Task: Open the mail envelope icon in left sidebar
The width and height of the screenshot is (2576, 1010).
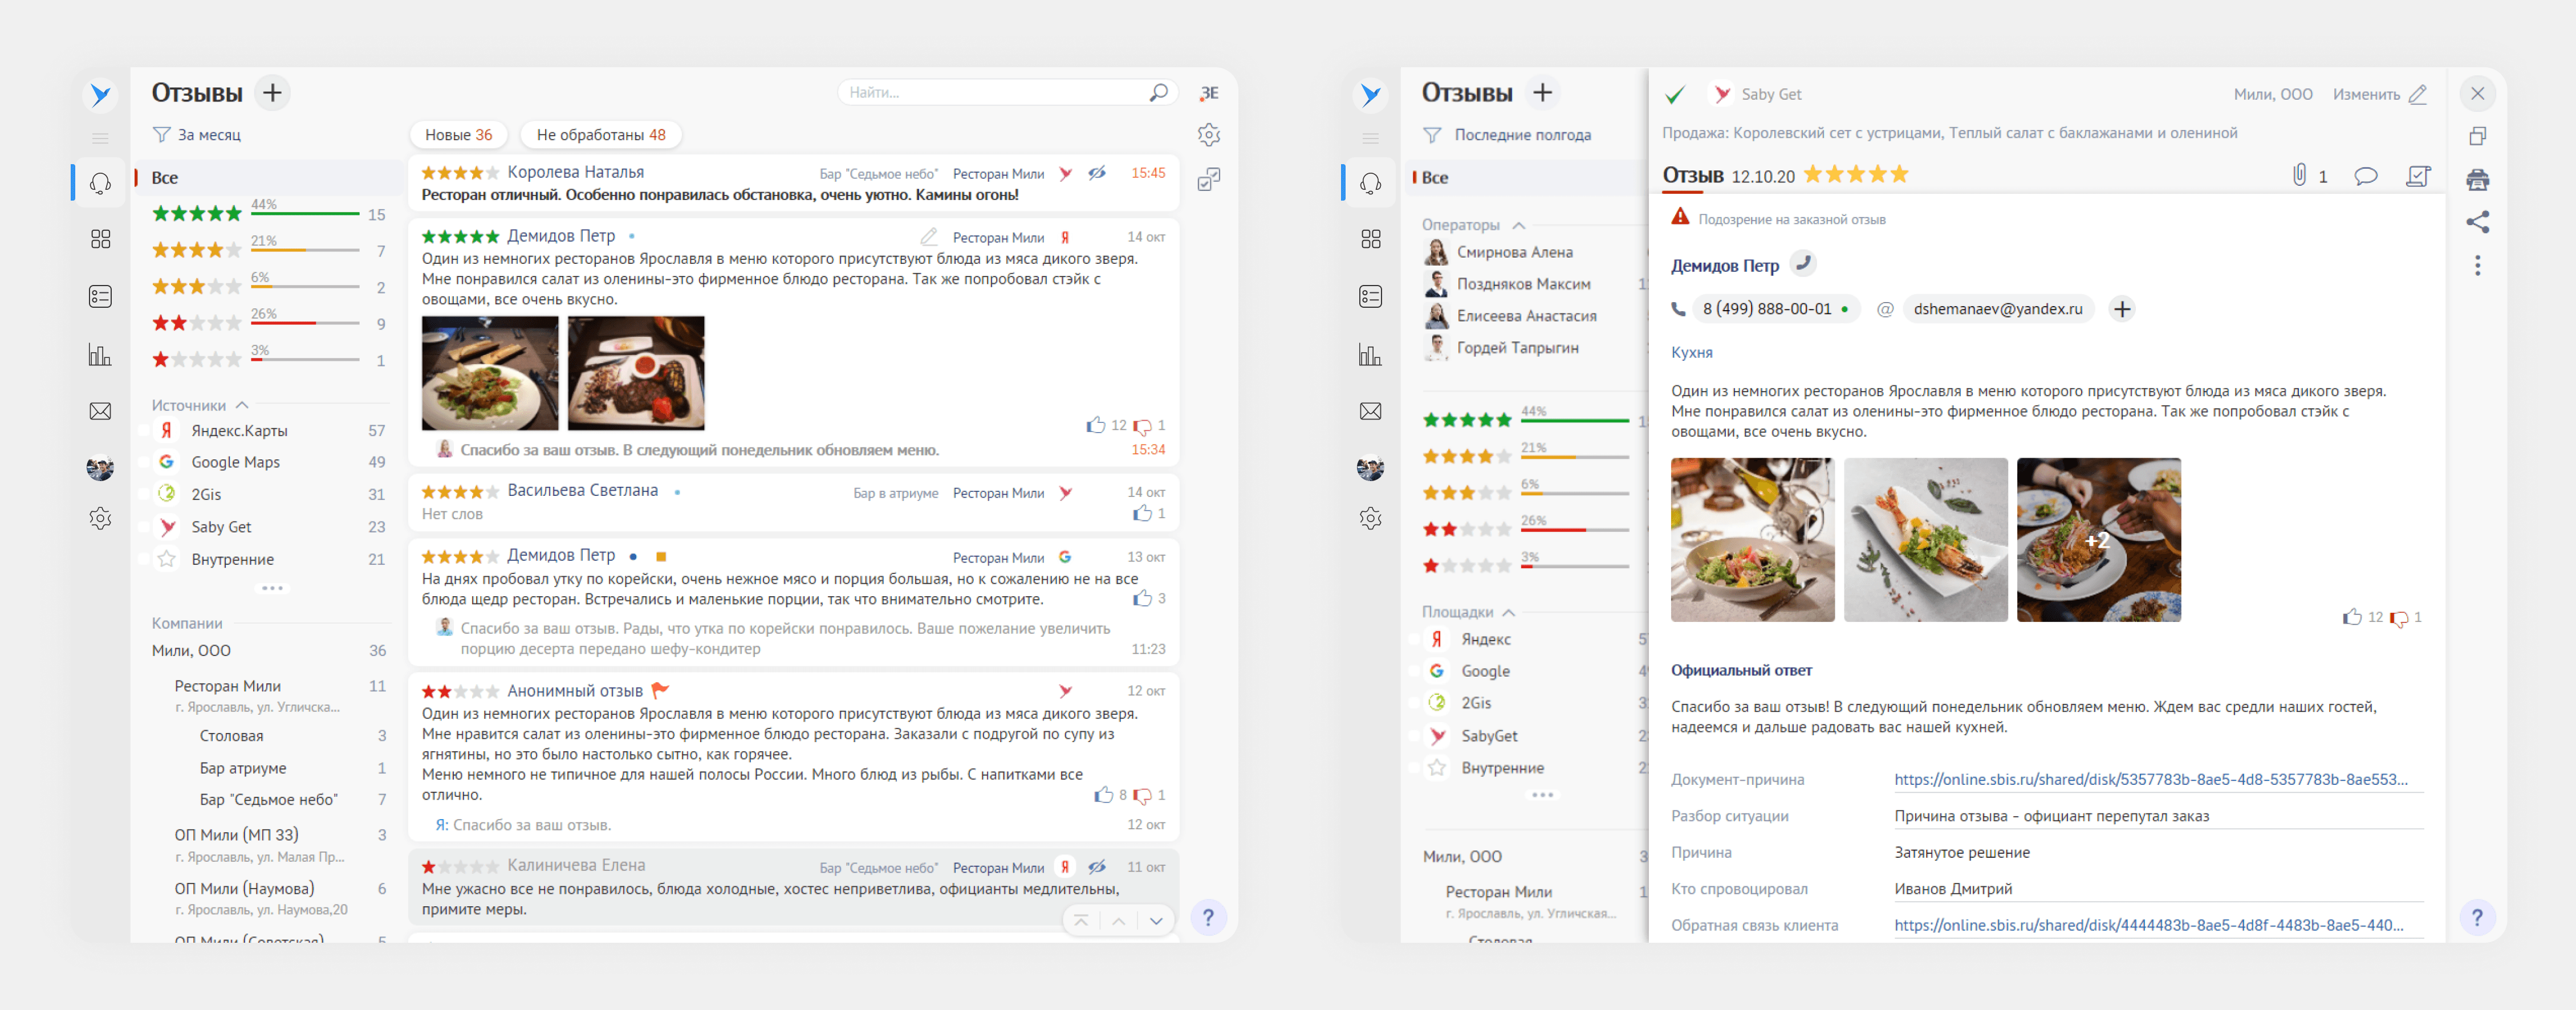Action: click(100, 411)
